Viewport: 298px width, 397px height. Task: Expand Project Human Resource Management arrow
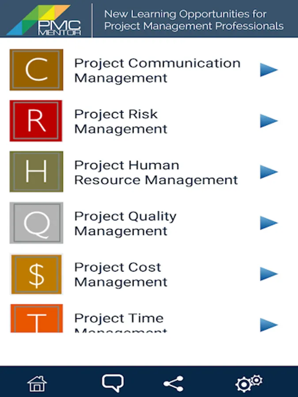[269, 172]
